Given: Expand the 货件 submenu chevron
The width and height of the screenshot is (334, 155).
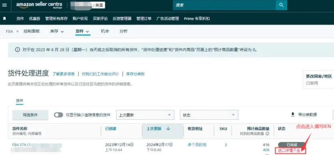Looking at the screenshot, I should (x=88, y=32).
